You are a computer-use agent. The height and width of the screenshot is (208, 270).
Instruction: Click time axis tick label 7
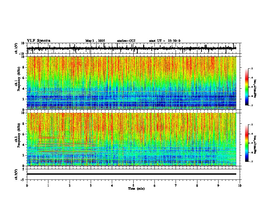coord(176,186)
